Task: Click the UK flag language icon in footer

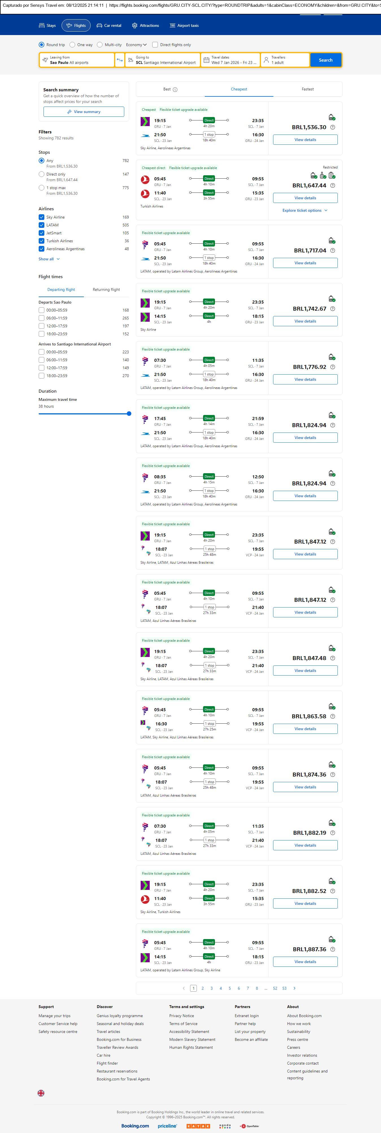Action: (x=41, y=1093)
